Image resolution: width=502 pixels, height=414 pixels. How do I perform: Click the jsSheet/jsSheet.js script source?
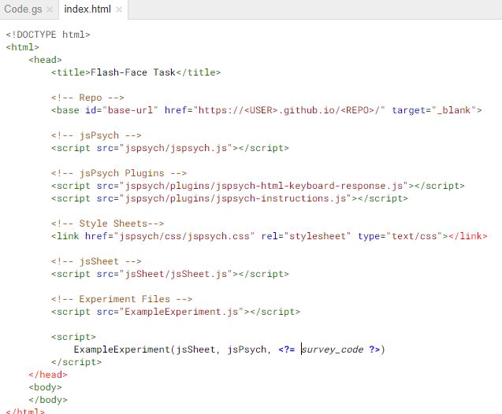coord(176,274)
